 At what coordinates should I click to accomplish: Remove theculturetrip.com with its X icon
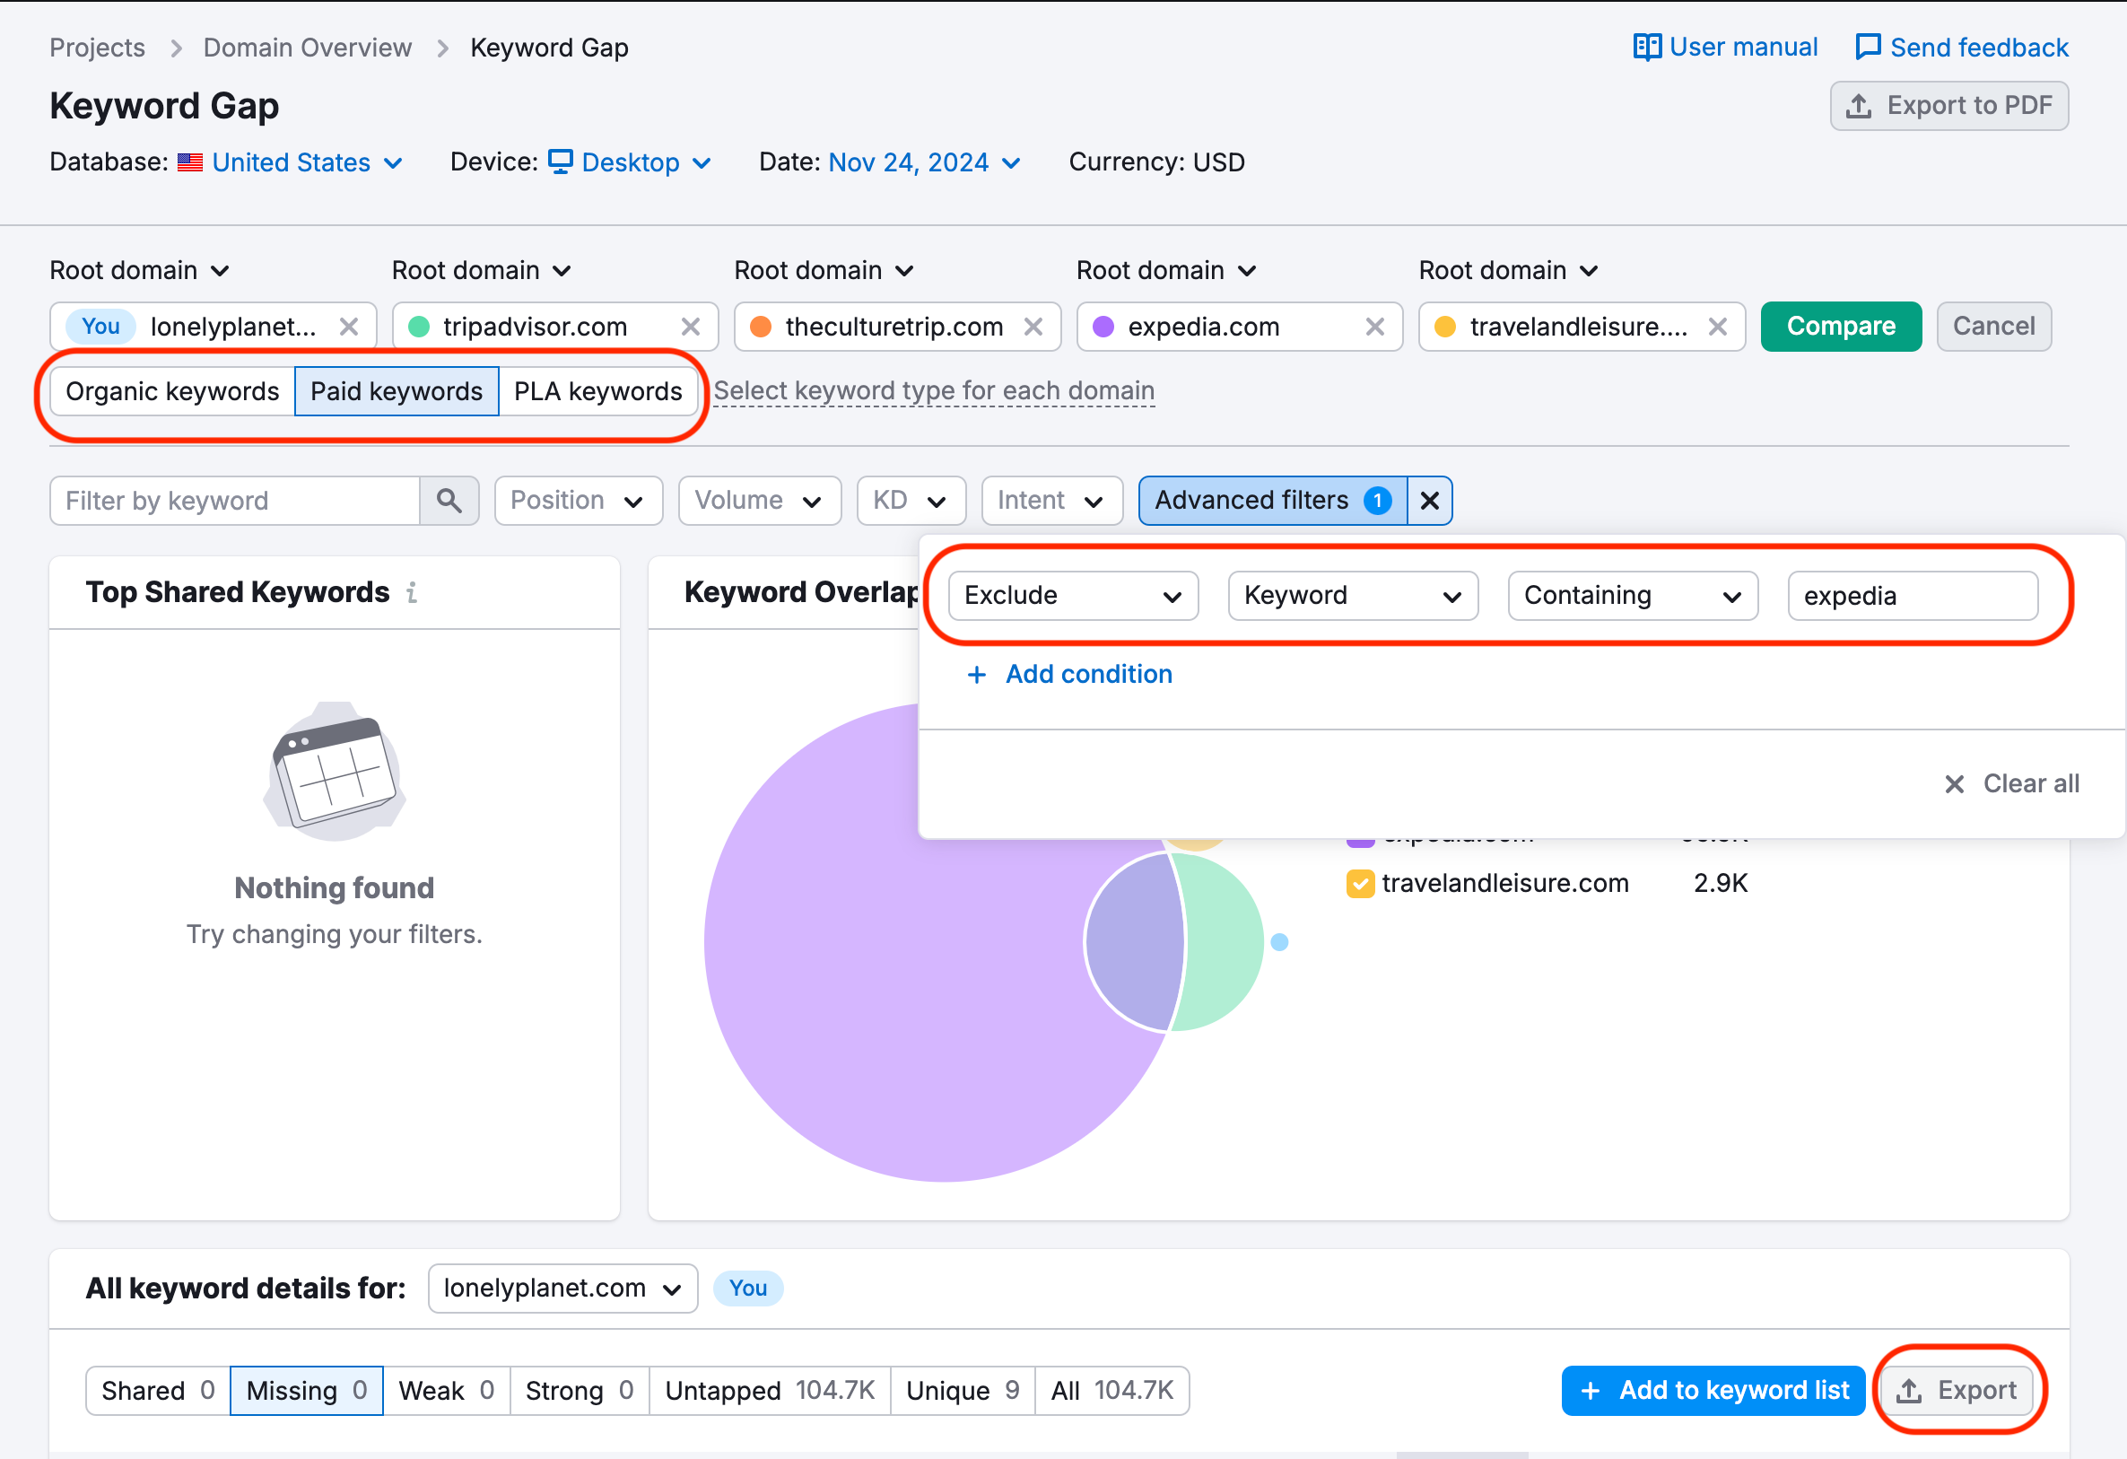pyautogui.click(x=1033, y=327)
